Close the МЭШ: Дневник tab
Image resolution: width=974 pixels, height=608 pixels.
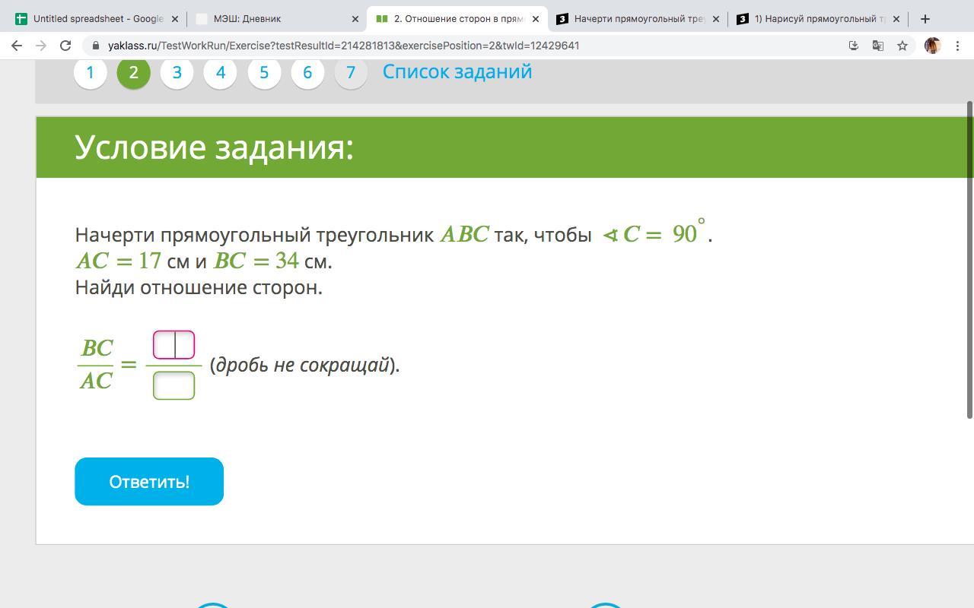click(x=355, y=19)
